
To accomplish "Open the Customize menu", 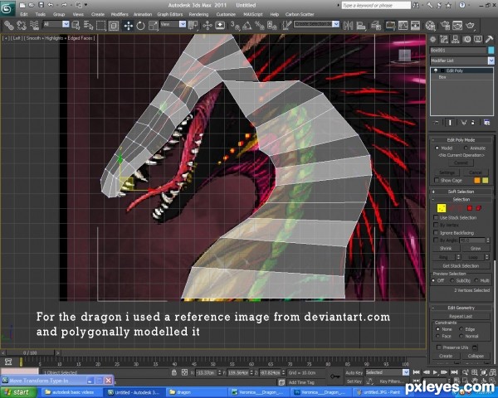I will click(226, 14).
